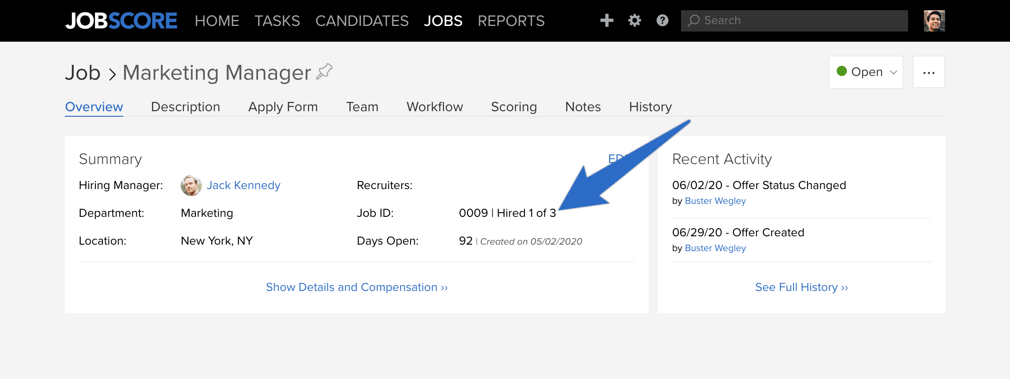Open the settings gear icon
This screenshot has width=1010, height=379.
[x=634, y=20]
